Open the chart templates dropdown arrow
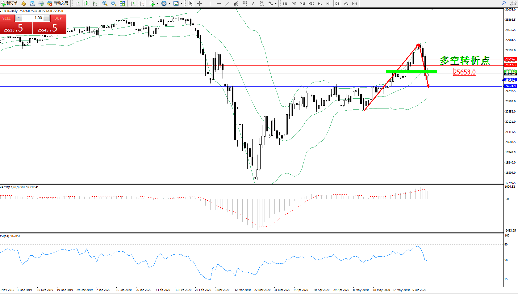 tap(181, 4)
